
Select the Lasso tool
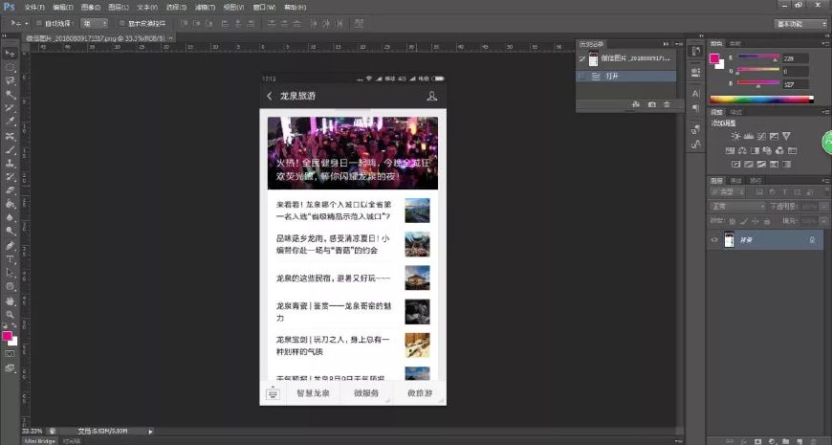click(10, 81)
